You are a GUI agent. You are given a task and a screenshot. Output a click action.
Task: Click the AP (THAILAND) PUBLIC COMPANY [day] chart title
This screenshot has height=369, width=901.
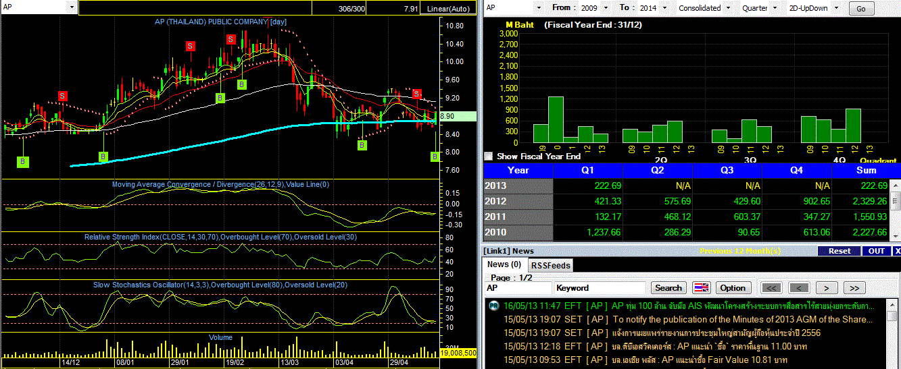pyautogui.click(x=221, y=22)
